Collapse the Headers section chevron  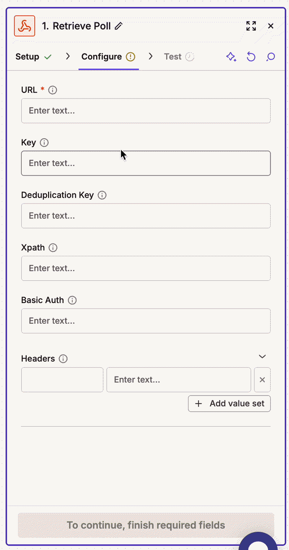pos(263,357)
